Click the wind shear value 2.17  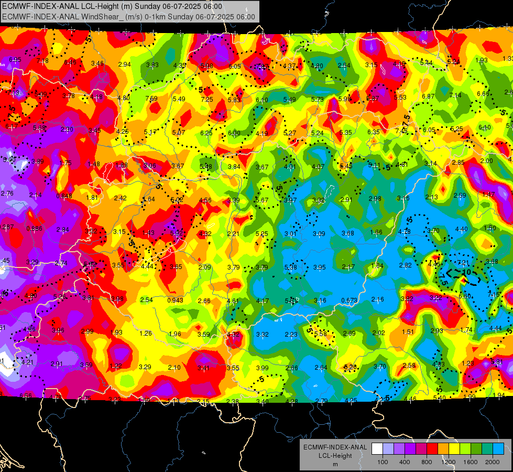pos(348,267)
